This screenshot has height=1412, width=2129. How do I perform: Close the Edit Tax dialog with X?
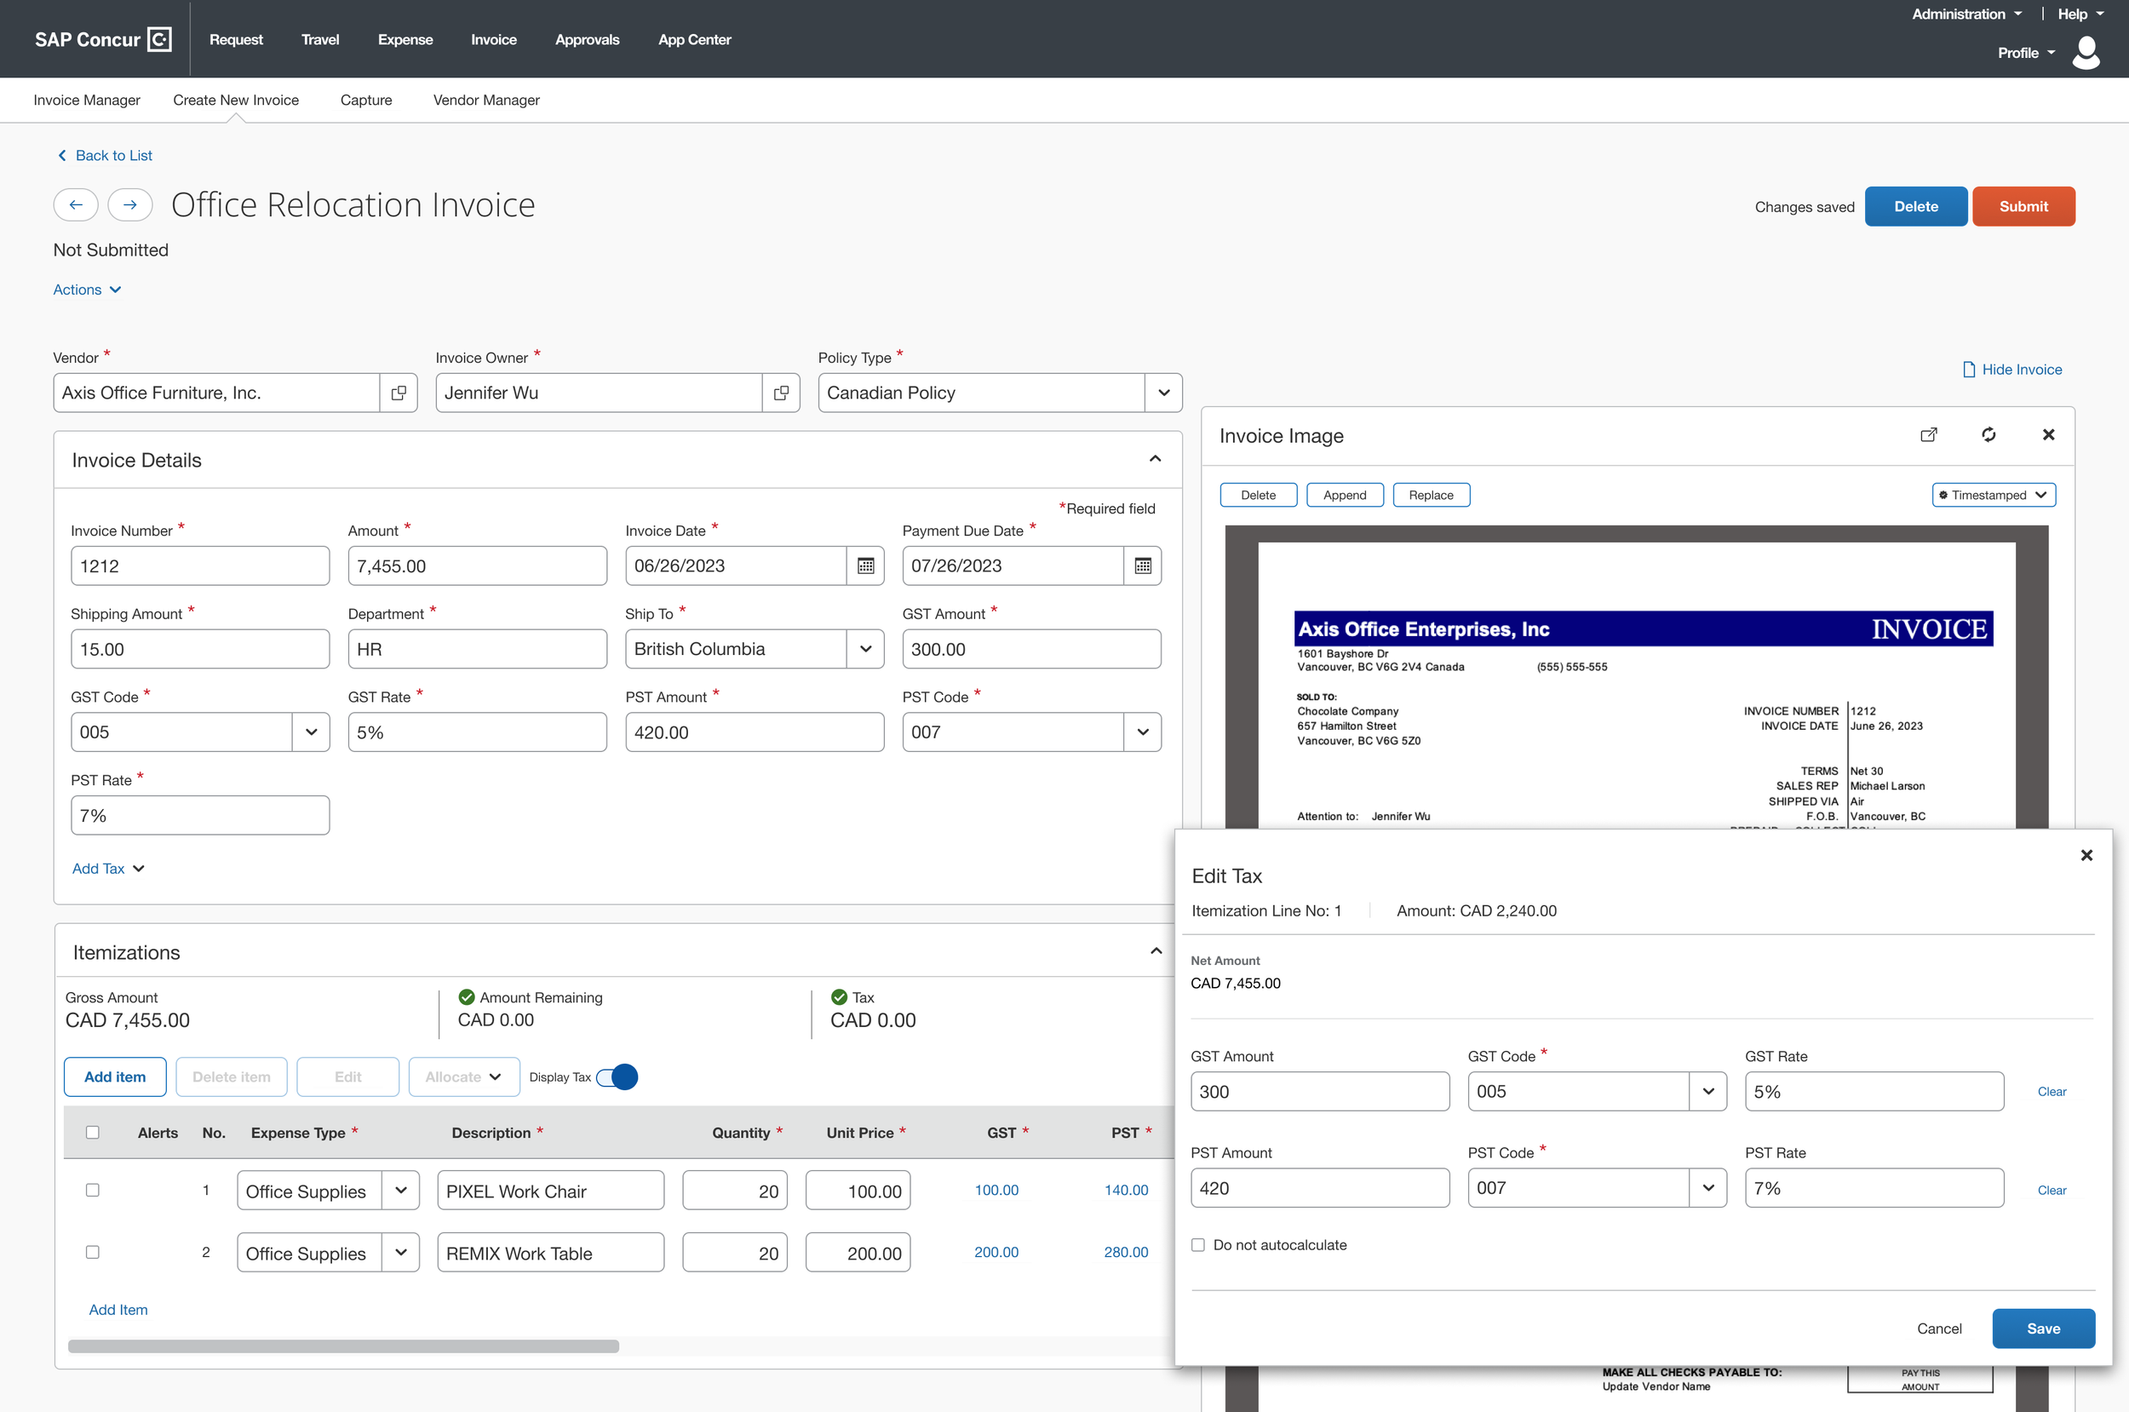(2086, 854)
